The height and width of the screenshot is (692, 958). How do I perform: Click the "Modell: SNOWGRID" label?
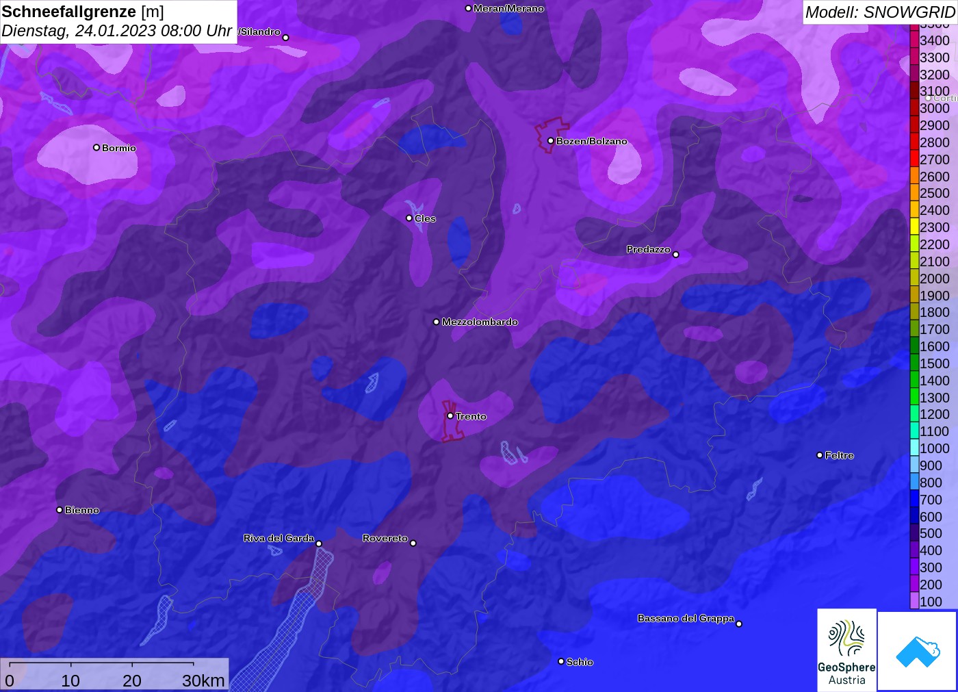(879, 12)
